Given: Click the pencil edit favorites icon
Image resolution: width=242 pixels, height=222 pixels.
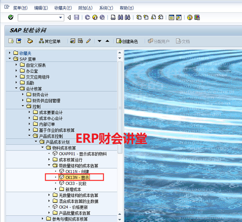Looking at the screenshot, I should click(x=88, y=41).
